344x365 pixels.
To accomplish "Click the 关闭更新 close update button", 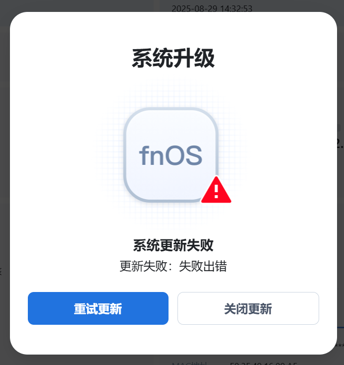I will tap(248, 308).
